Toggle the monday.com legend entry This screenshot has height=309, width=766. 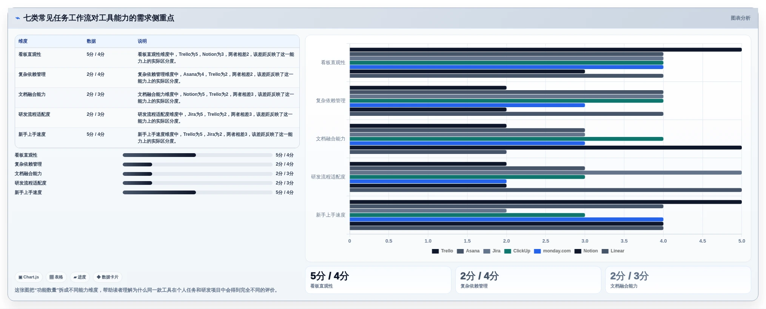pos(552,251)
